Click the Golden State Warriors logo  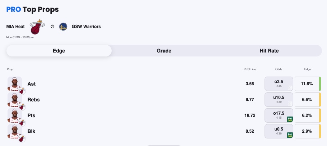coord(64,26)
